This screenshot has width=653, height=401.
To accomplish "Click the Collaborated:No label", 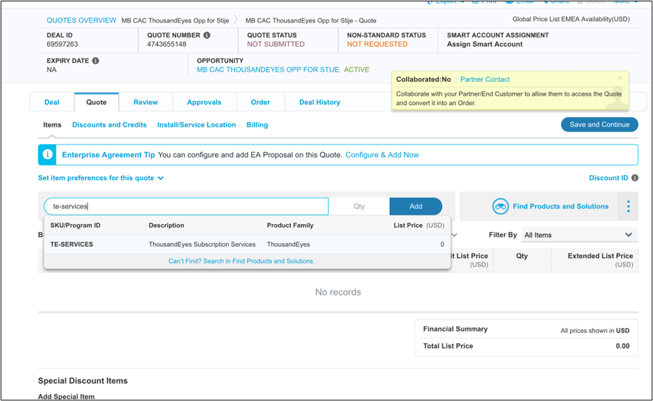I will (x=423, y=79).
